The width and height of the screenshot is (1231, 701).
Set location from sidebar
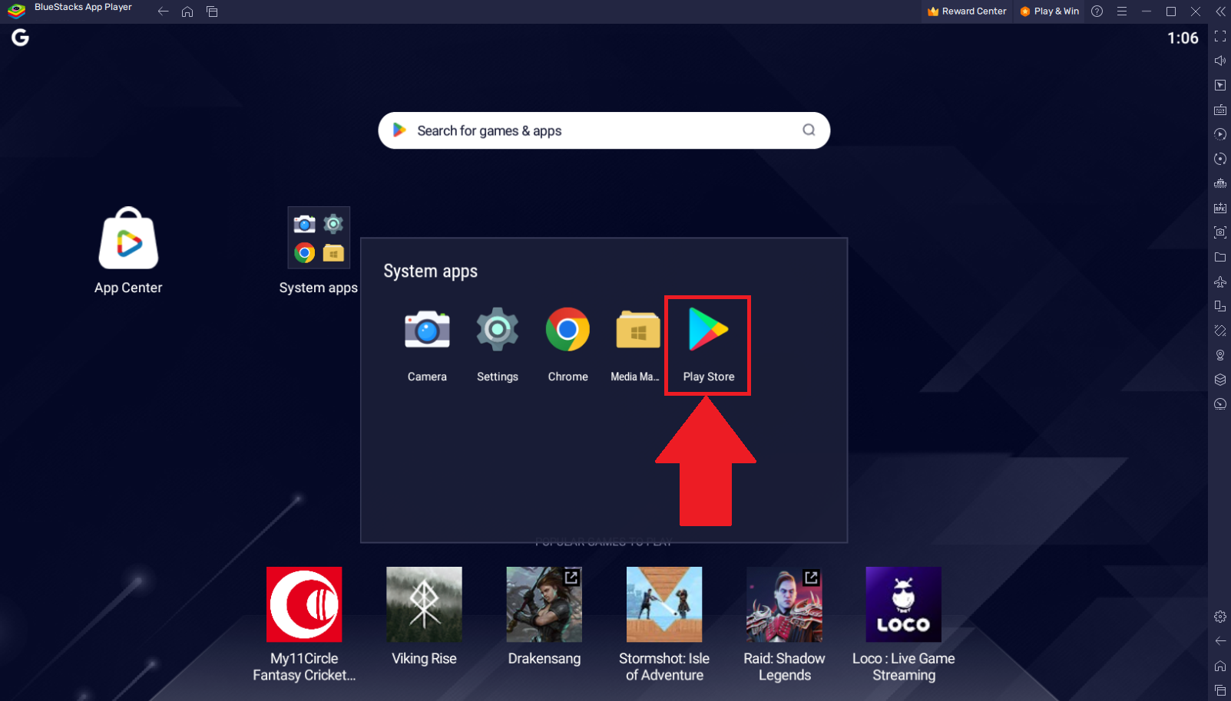click(x=1219, y=355)
